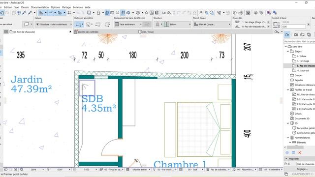Switch to the 3D / Tous tab

(x=146, y=31)
